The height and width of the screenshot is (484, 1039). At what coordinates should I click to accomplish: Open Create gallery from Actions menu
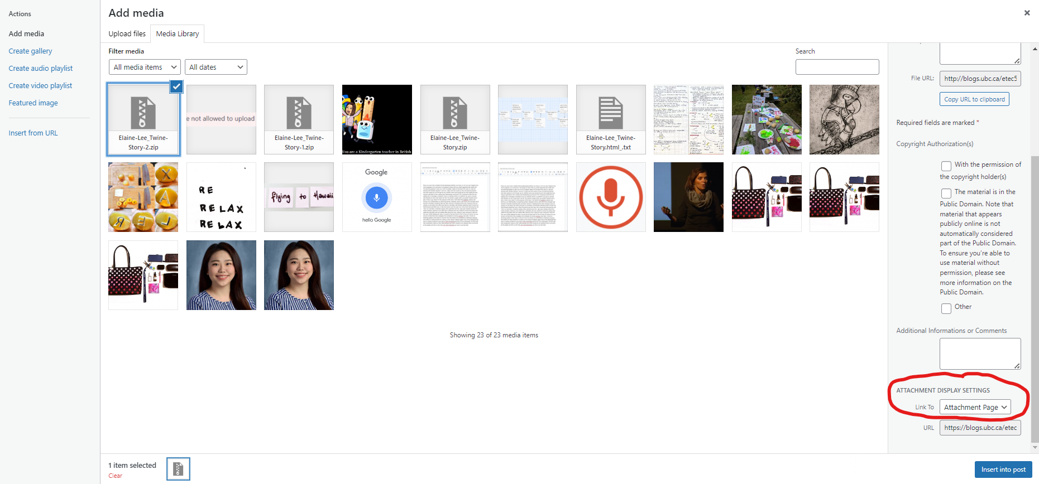pyautogui.click(x=30, y=51)
